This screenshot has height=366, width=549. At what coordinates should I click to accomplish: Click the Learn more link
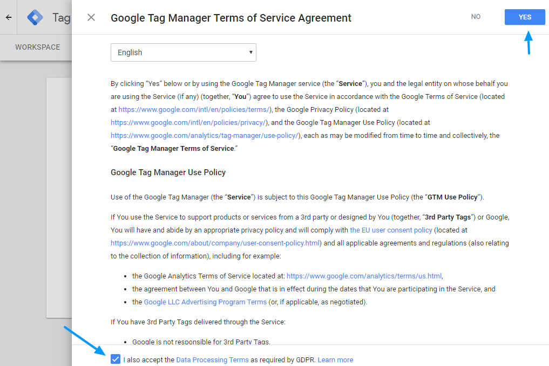[x=335, y=360]
